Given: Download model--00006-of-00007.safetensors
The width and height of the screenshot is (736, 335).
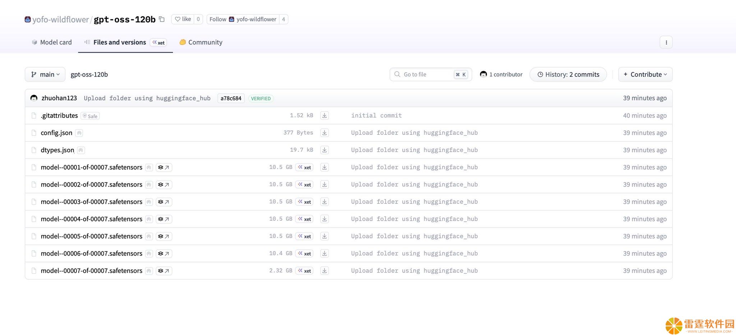Looking at the screenshot, I should (x=324, y=253).
